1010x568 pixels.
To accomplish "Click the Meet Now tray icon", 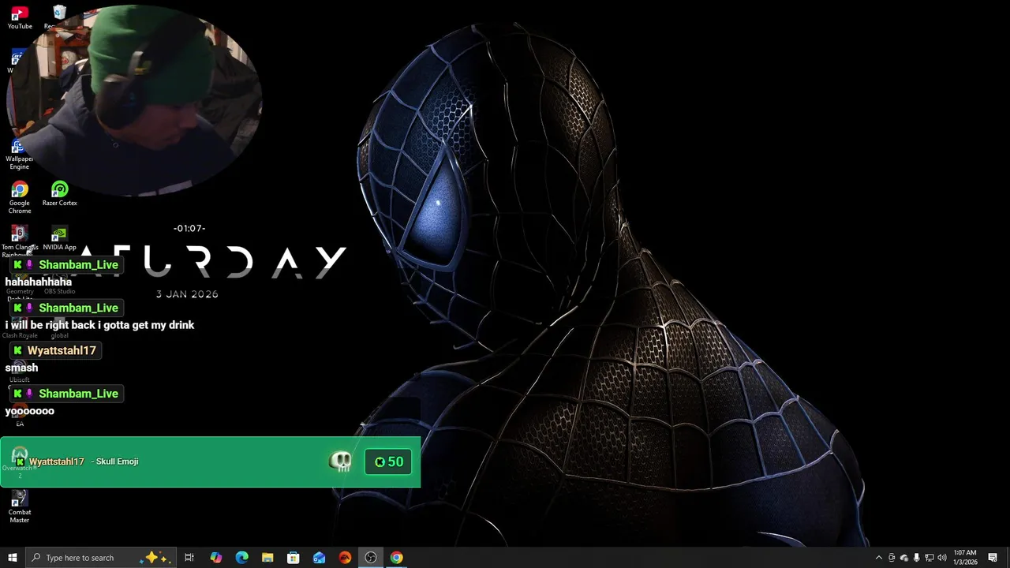I will [x=892, y=558].
